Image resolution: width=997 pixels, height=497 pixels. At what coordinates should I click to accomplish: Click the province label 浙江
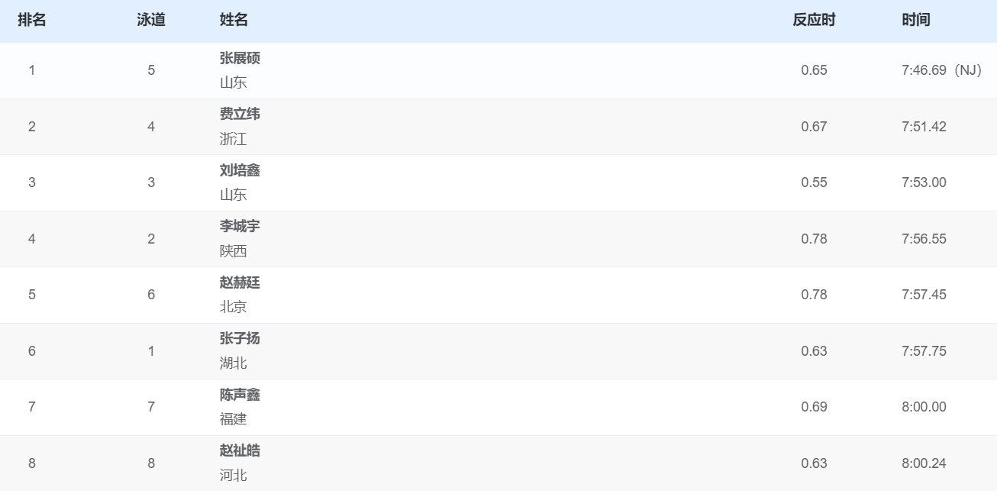click(x=233, y=139)
